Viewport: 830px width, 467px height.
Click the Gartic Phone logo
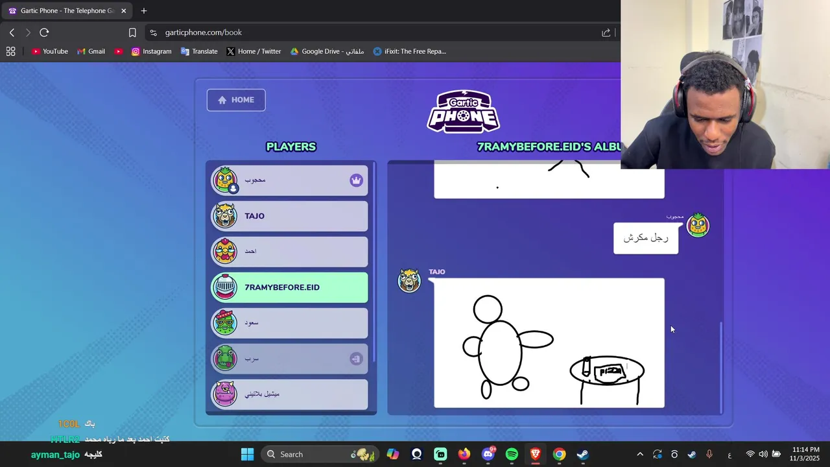pos(463,112)
